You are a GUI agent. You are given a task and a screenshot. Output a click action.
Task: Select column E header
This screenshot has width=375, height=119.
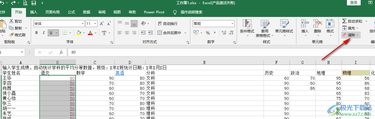click(204, 62)
